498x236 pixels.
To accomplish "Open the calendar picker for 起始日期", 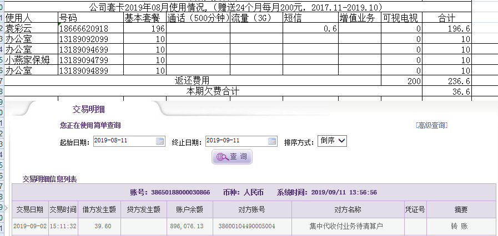I will click(160, 141).
